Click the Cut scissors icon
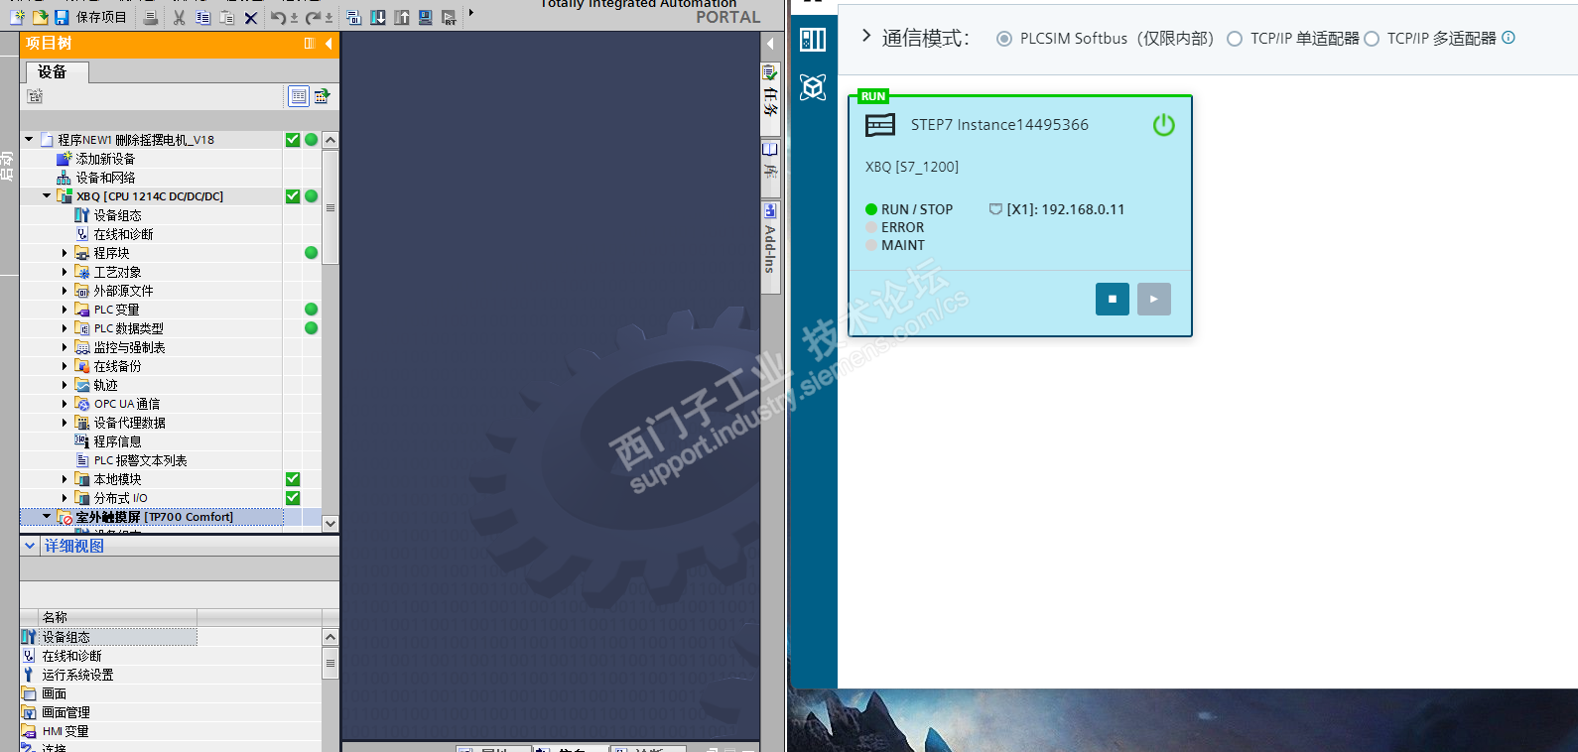This screenshot has width=1578, height=752. coord(179,17)
